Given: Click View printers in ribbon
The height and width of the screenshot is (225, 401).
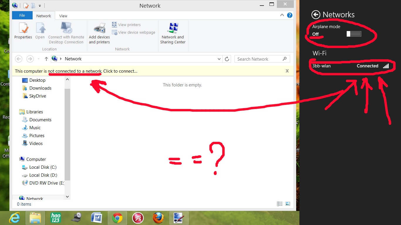Looking at the screenshot, I should 126,25.
